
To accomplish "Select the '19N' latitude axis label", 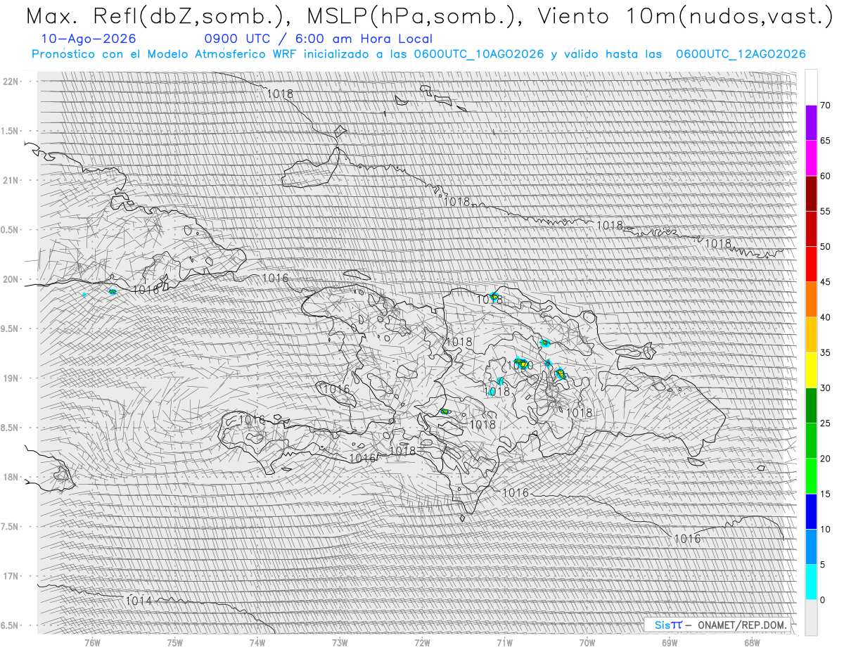I will (11, 378).
